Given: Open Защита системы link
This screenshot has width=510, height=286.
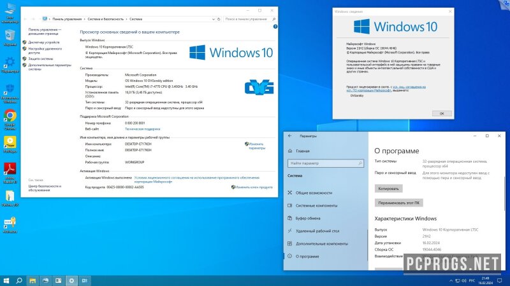Looking at the screenshot, I should pyautogui.click(x=40, y=58).
